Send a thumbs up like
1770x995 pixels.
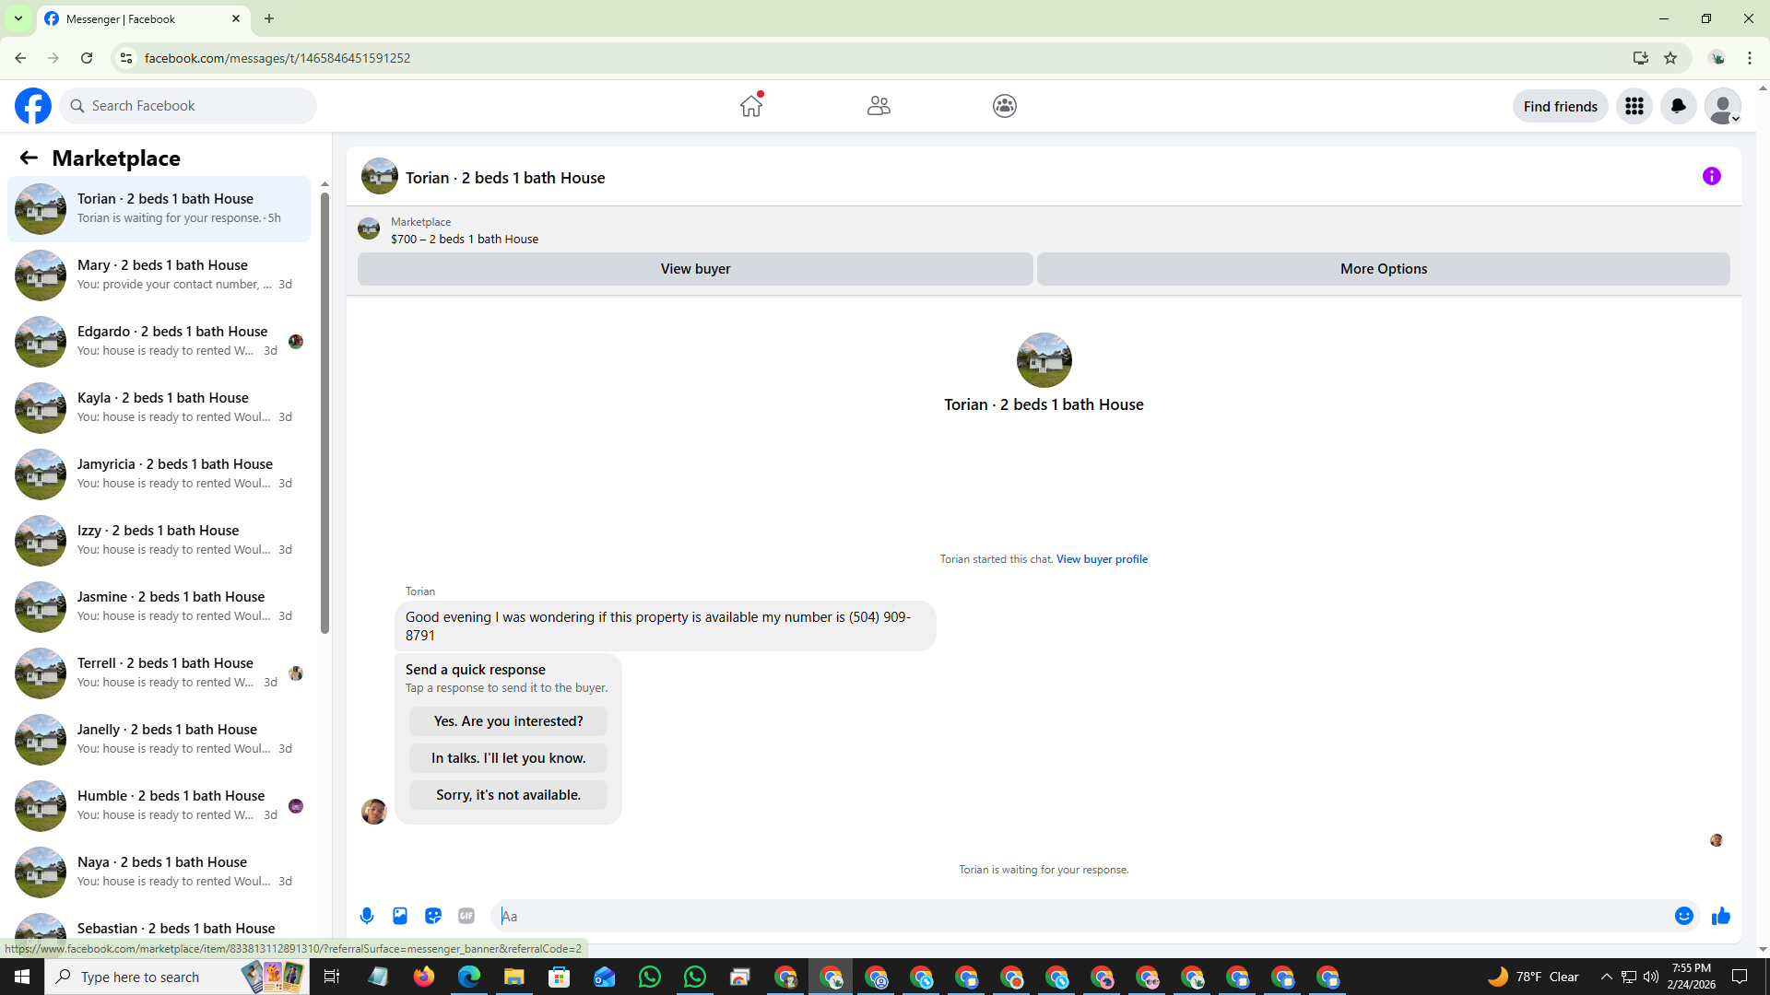(1720, 916)
